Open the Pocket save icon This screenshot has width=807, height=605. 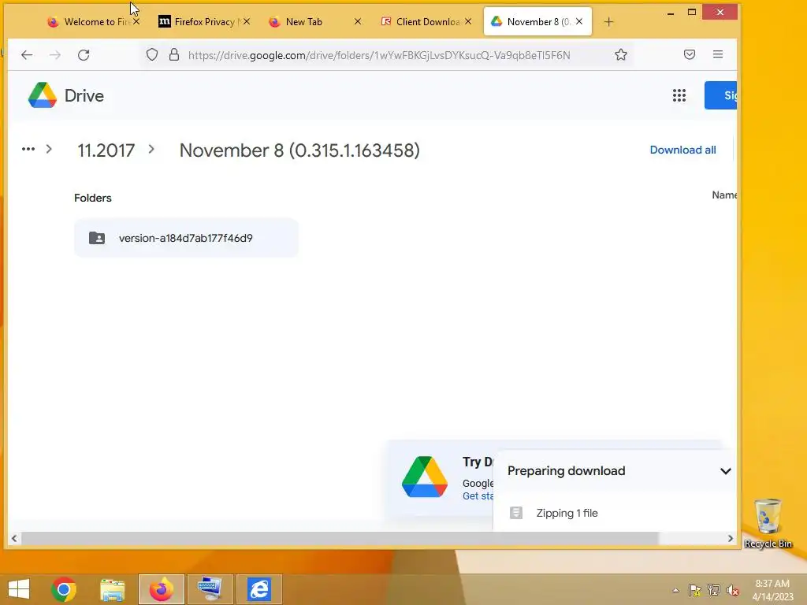click(x=689, y=54)
